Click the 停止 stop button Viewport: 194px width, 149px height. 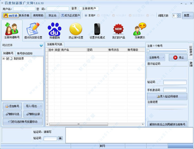178,57
